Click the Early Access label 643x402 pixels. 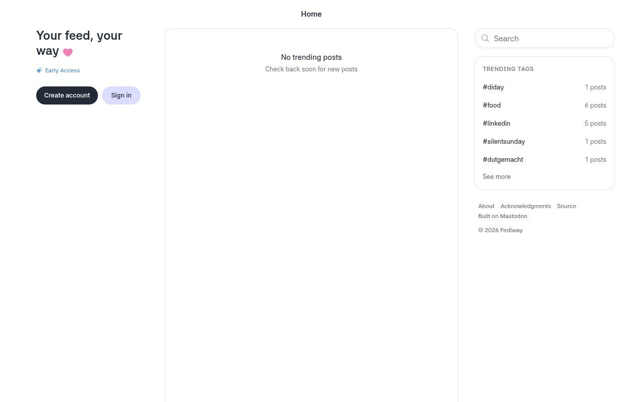62,70
